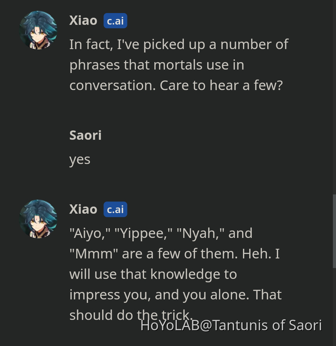The height and width of the screenshot is (346, 336).
Task: Click the word "Yippee" in Xiao's reply
Action: pos(143,233)
